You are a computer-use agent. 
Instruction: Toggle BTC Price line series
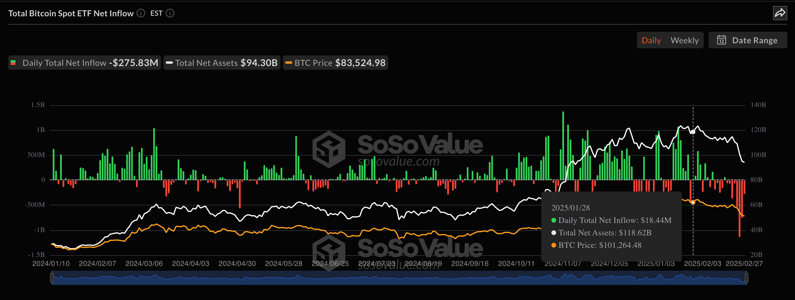[335, 63]
